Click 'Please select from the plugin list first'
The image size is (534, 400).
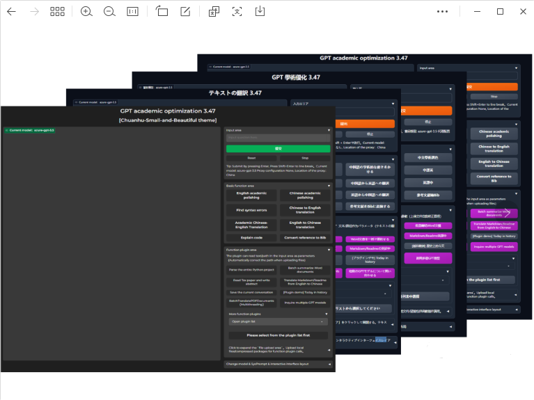coord(278,335)
